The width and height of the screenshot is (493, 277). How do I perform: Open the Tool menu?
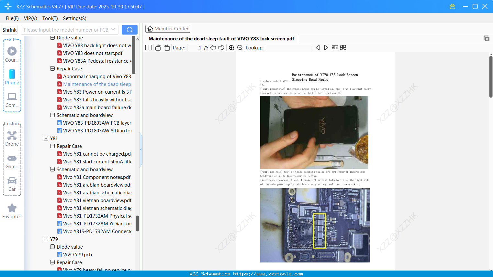[x=50, y=18]
